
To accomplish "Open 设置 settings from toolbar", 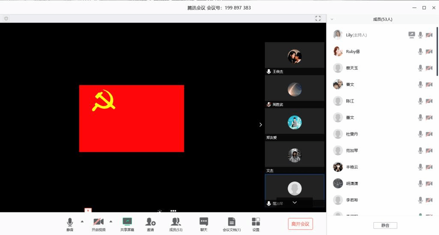I will [256, 224].
